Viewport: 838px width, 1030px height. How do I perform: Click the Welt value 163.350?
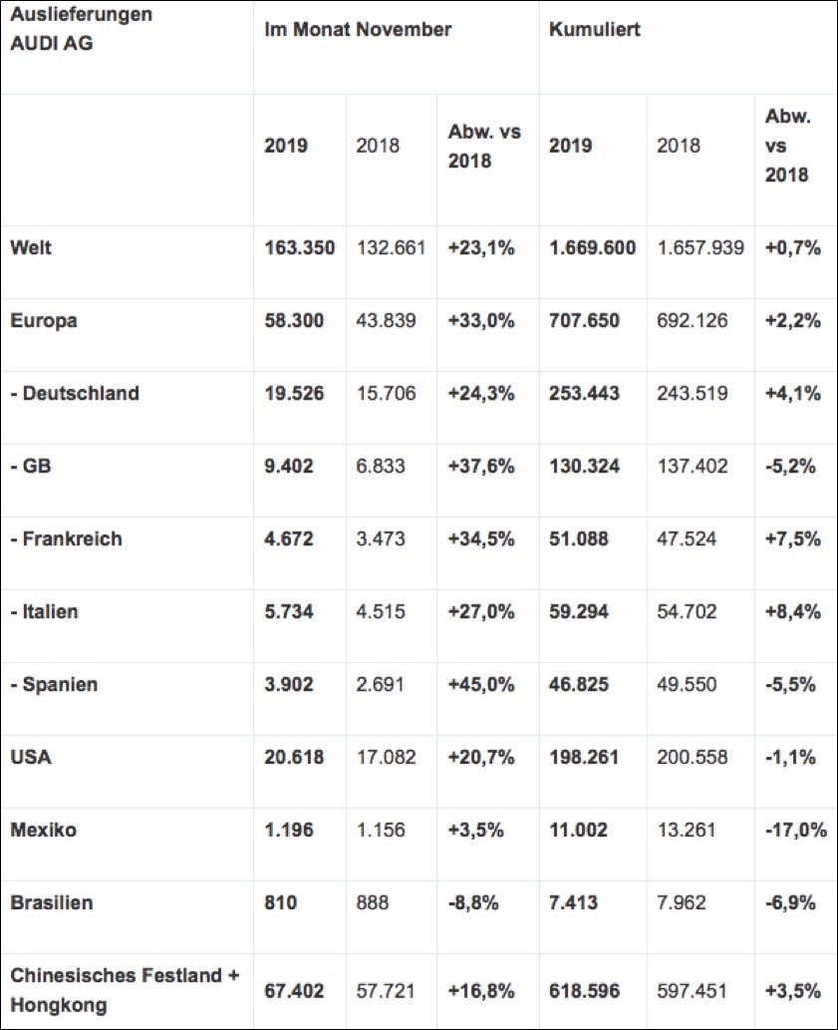[x=299, y=247]
